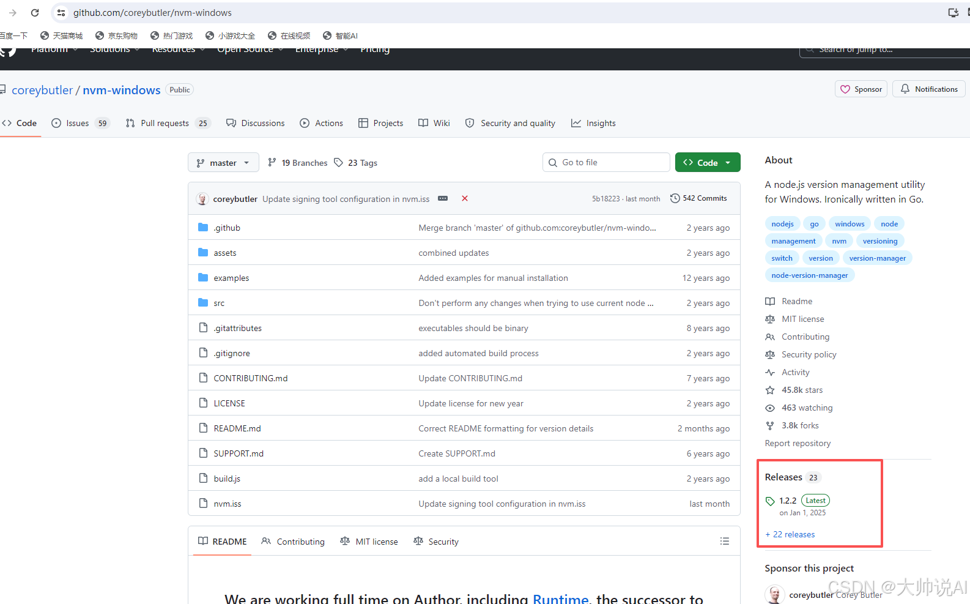Open the README outline list icon
Screen dimensions: 970x604
[725, 541]
